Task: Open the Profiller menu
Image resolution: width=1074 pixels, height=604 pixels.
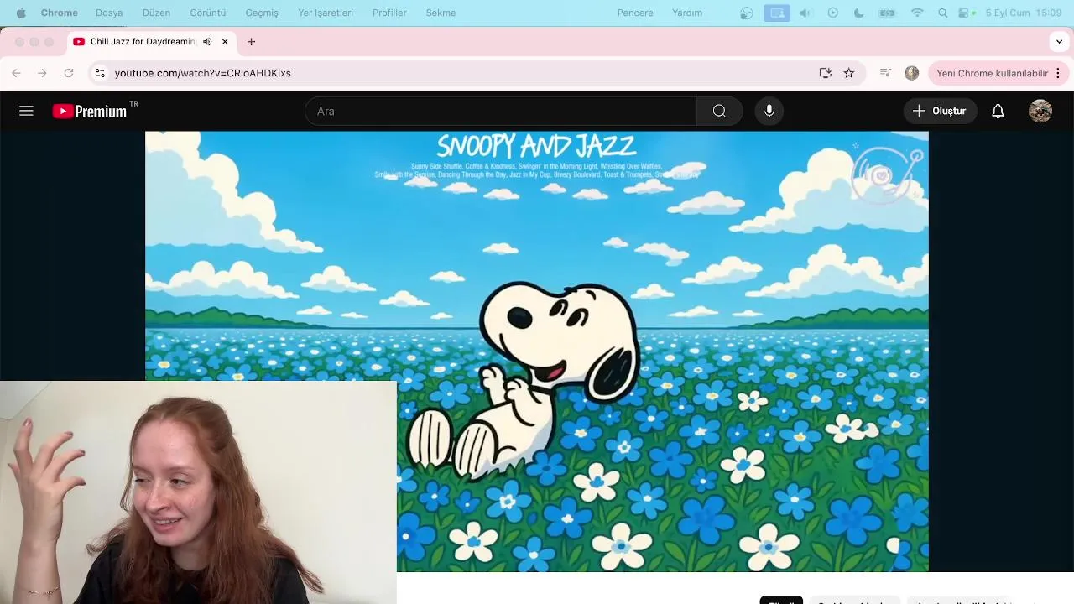Action: pyautogui.click(x=389, y=13)
